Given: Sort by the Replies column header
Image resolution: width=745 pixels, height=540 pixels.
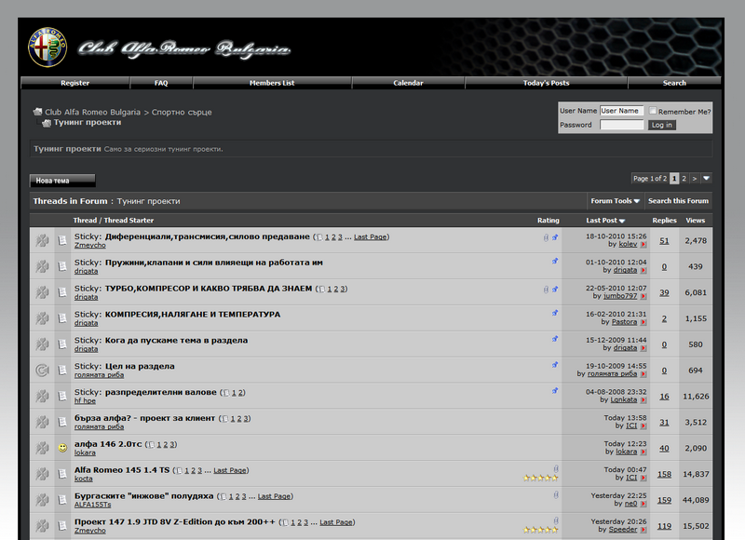Looking at the screenshot, I should tap(664, 221).
